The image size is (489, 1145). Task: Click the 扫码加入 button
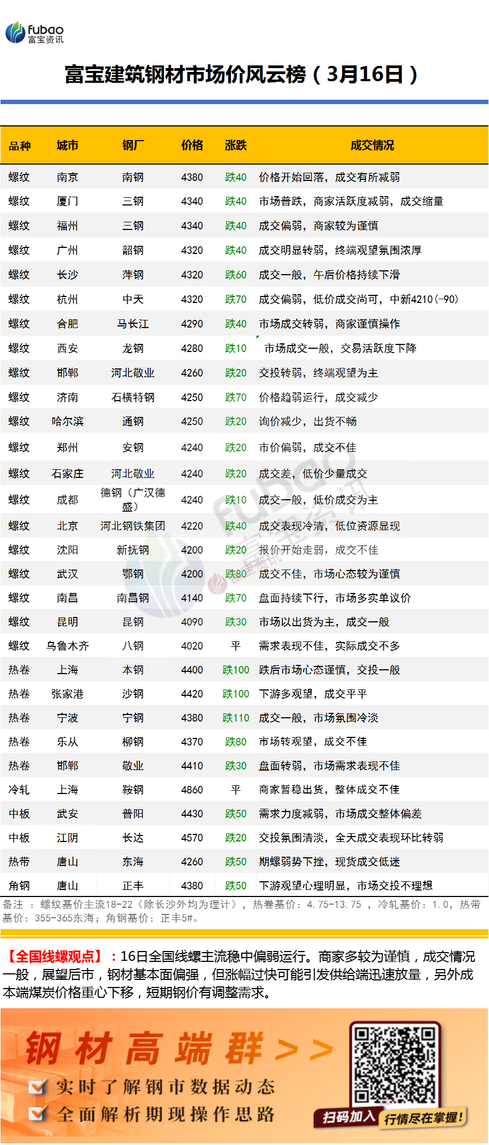point(349,1117)
